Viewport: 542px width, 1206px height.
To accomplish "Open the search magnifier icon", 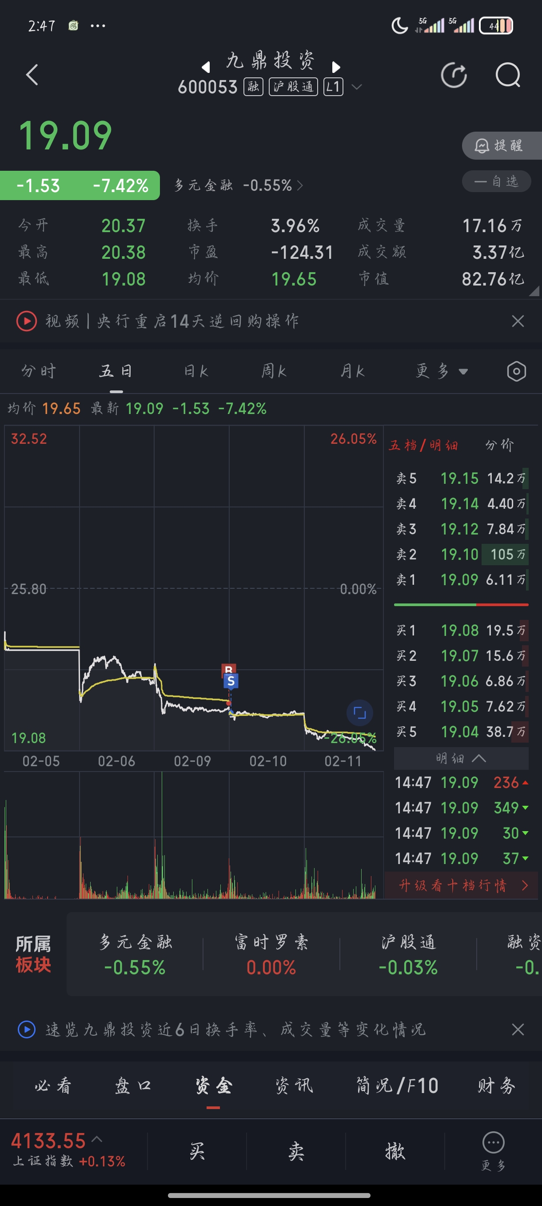I will (x=507, y=76).
